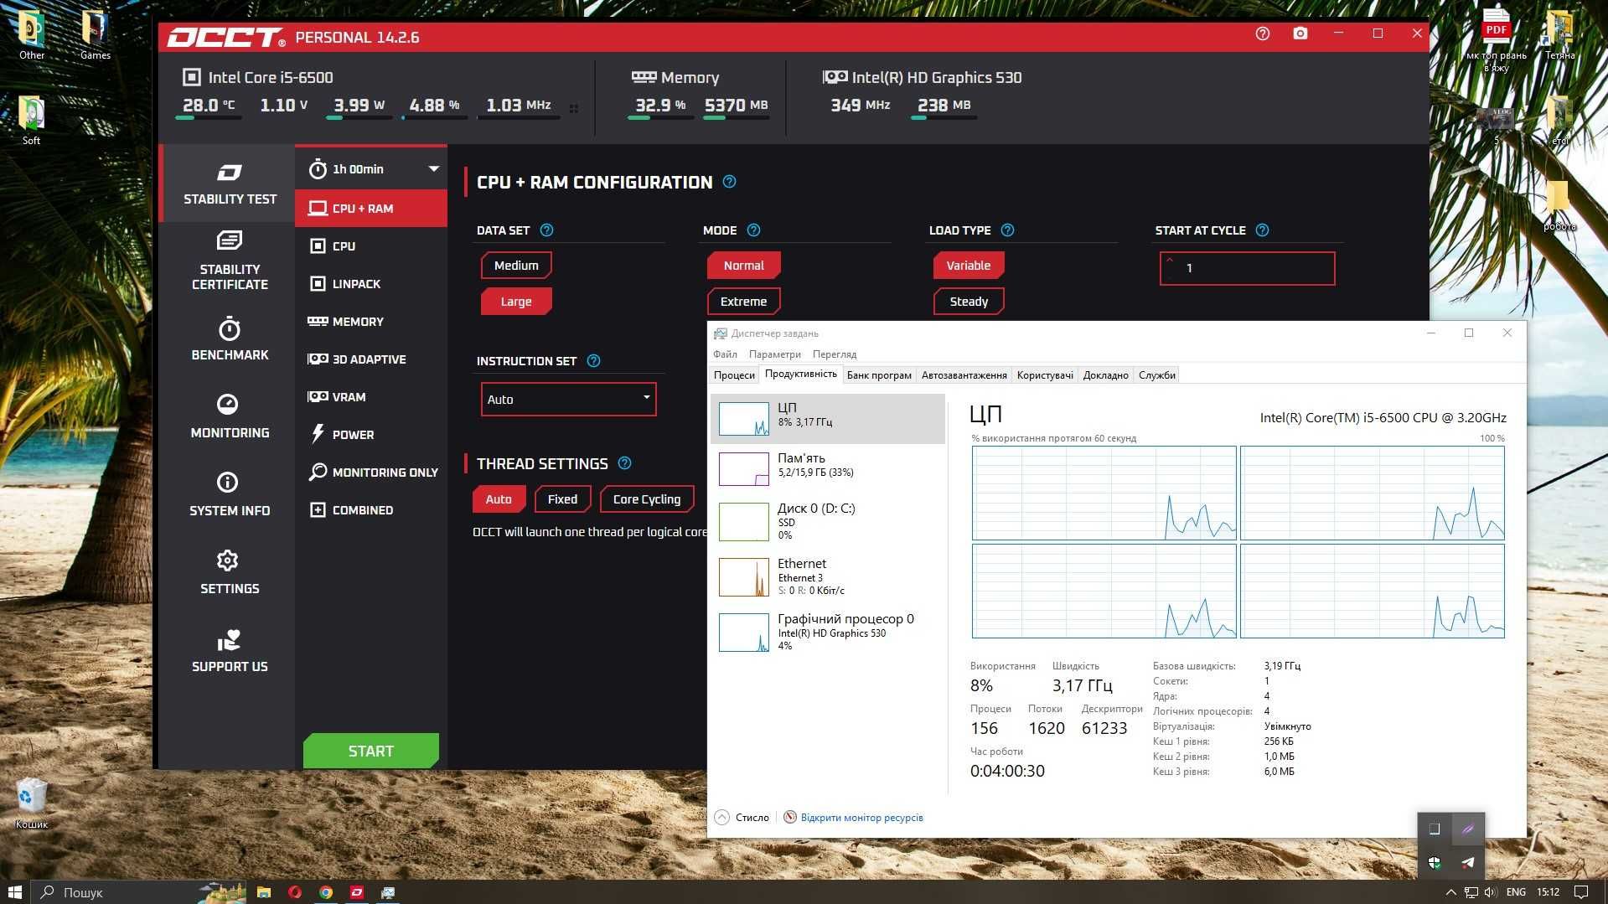Select the VRAM test
The width and height of the screenshot is (1608, 904).
click(371, 397)
